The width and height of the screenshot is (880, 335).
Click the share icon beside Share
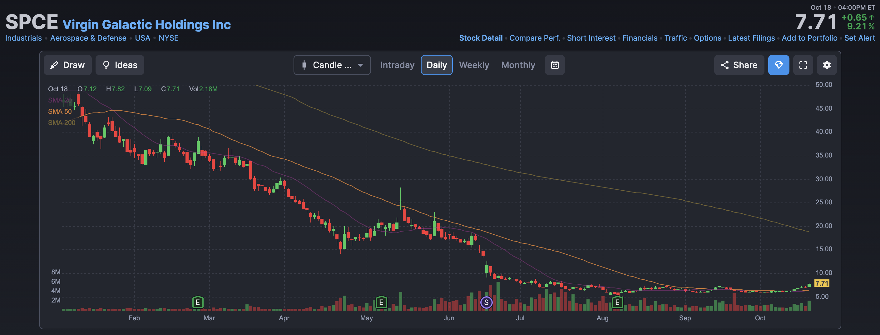(x=724, y=65)
